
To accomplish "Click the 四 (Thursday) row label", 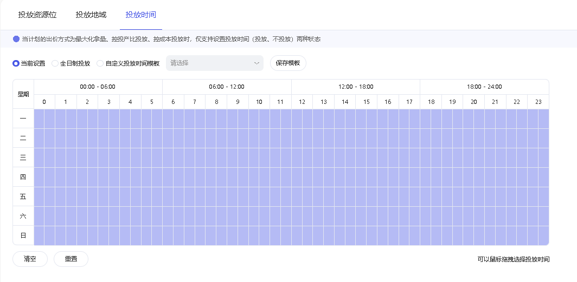I will (x=23, y=177).
